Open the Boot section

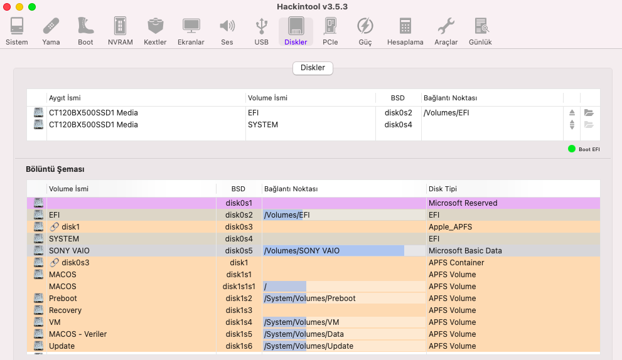[85, 31]
